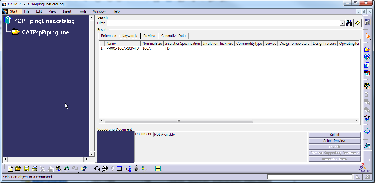Click the CATIA Start logo icon in the menu bar
This screenshot has width=375, height=183.
[x=5, y=11]
